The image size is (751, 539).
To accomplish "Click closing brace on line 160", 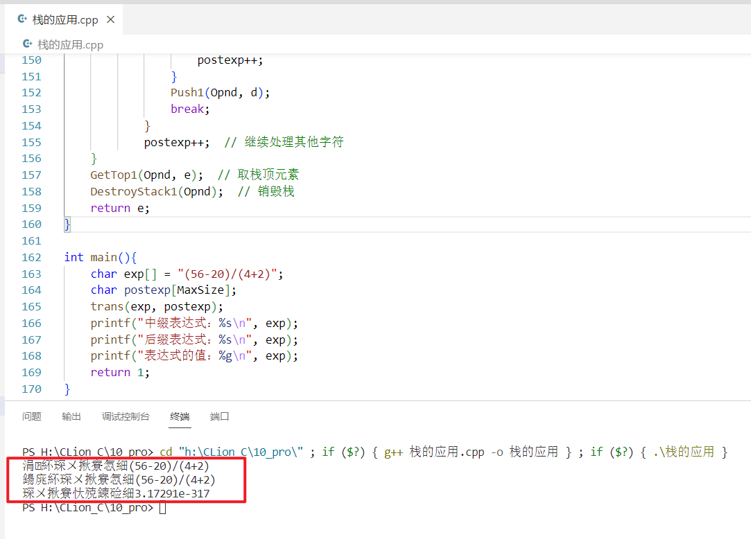I will tap(67, 224).
